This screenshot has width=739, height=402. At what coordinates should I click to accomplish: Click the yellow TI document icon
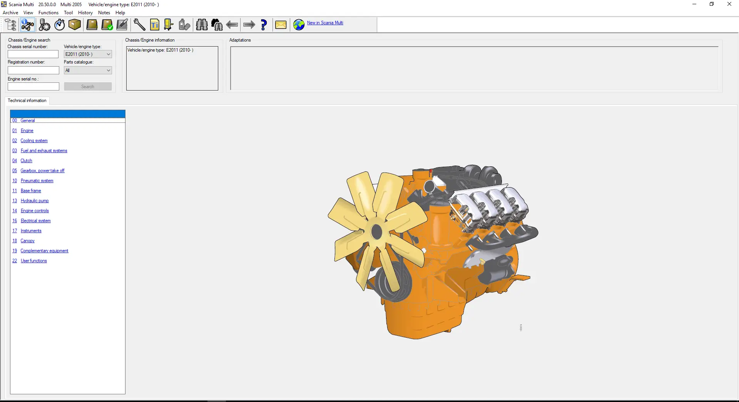tap(155, 25)
